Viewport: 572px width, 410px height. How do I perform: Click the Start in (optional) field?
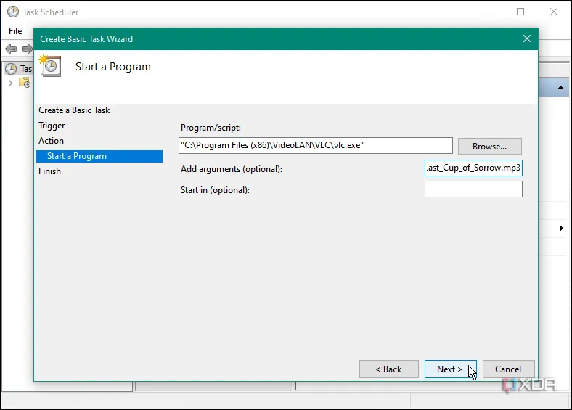pyautogui.click(x=473, y=189)
